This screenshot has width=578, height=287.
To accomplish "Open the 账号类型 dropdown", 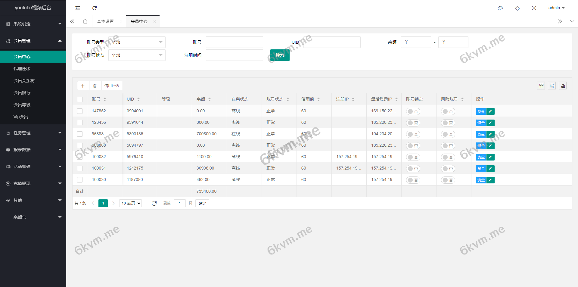I will (x=137, y=42).
